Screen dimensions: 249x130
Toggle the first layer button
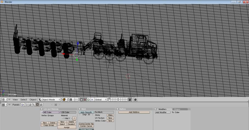tap(110, 98)
